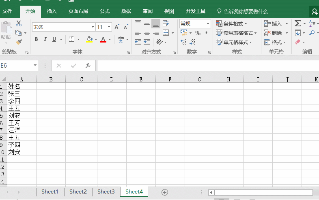319x200 pixels.
Task: Click the insert function fx button
Action: [88, 66]
